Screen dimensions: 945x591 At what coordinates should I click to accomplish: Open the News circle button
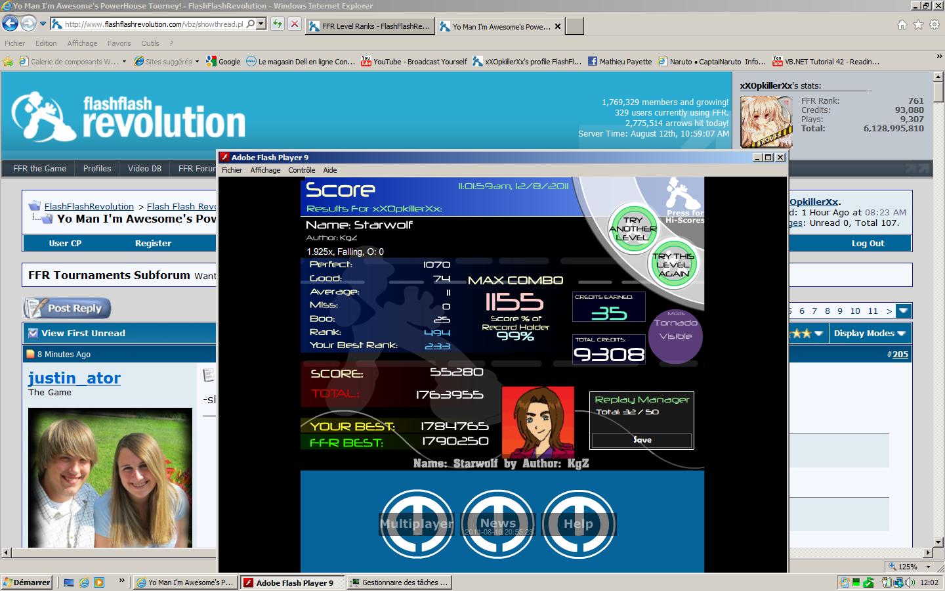[x=498, y=524]
